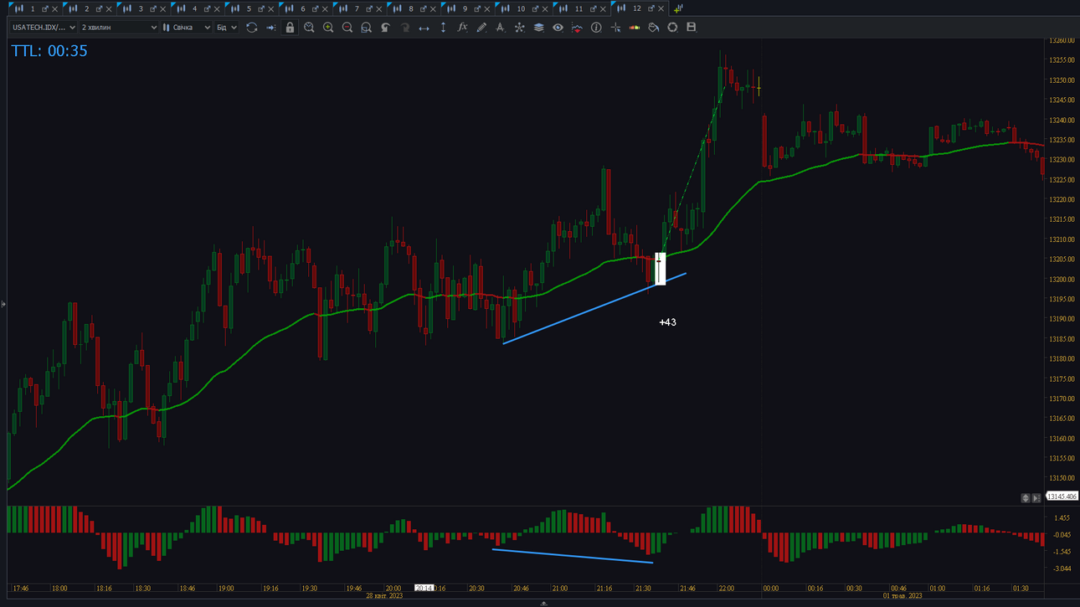
Task: Click the white highlighted candle rectangle
Action: click(x=660, y=269)
